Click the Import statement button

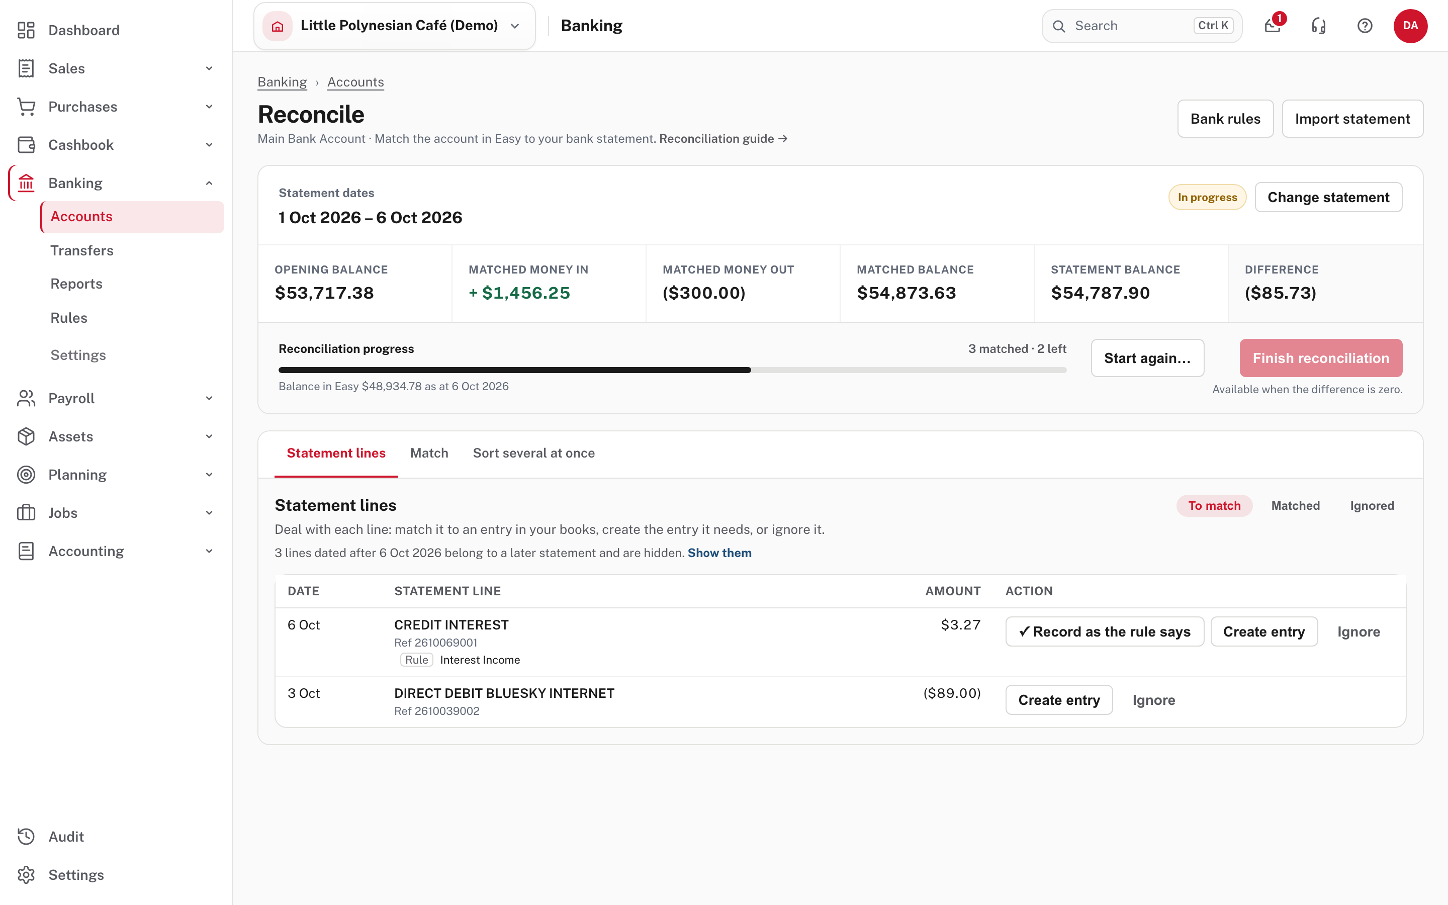pos(1352,119)
